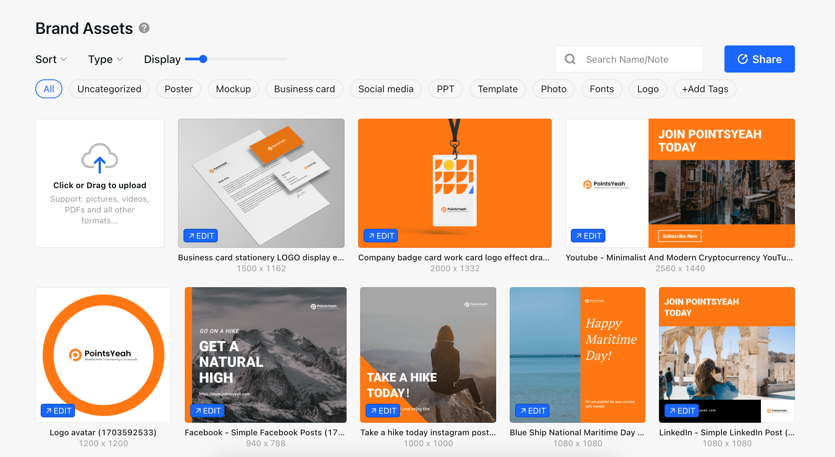Screen dimensions: 835x457
Task: Click the 'LinkedIn - Simple LinkedIn Post' title
Action: pos(727,433)
